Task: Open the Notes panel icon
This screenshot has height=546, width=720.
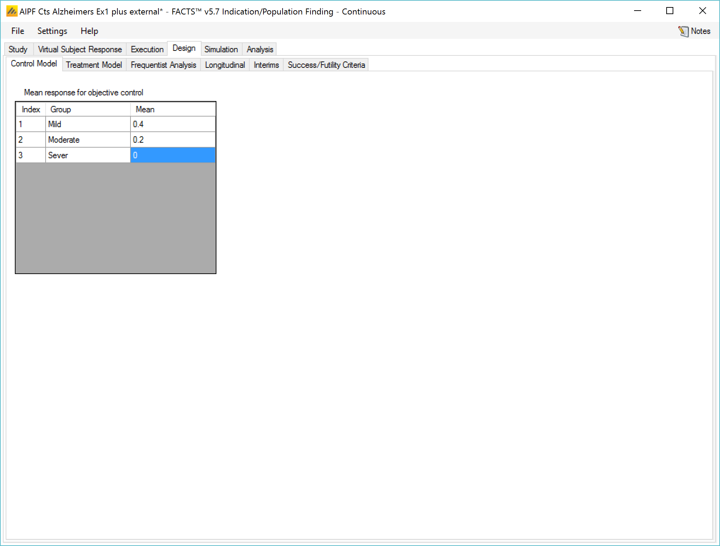Action: click(683, 31)
